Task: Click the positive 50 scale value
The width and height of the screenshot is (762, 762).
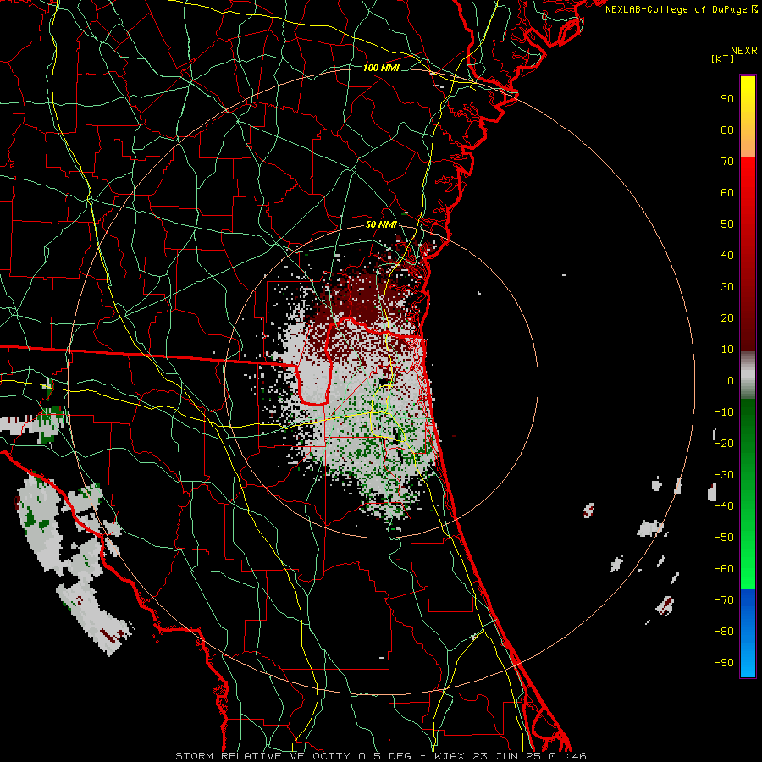Action: pos(727,224)
